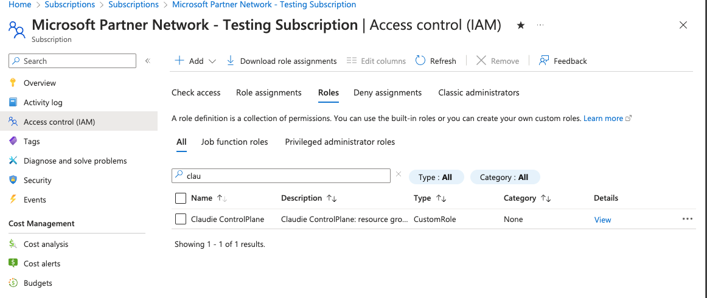Click the Refresh icon in toolbar
Screen dimensions: 707x298
[x=420, y=61]
